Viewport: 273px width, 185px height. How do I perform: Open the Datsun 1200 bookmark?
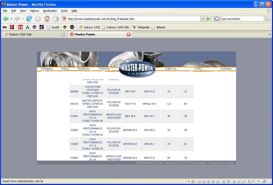point(89,27)
